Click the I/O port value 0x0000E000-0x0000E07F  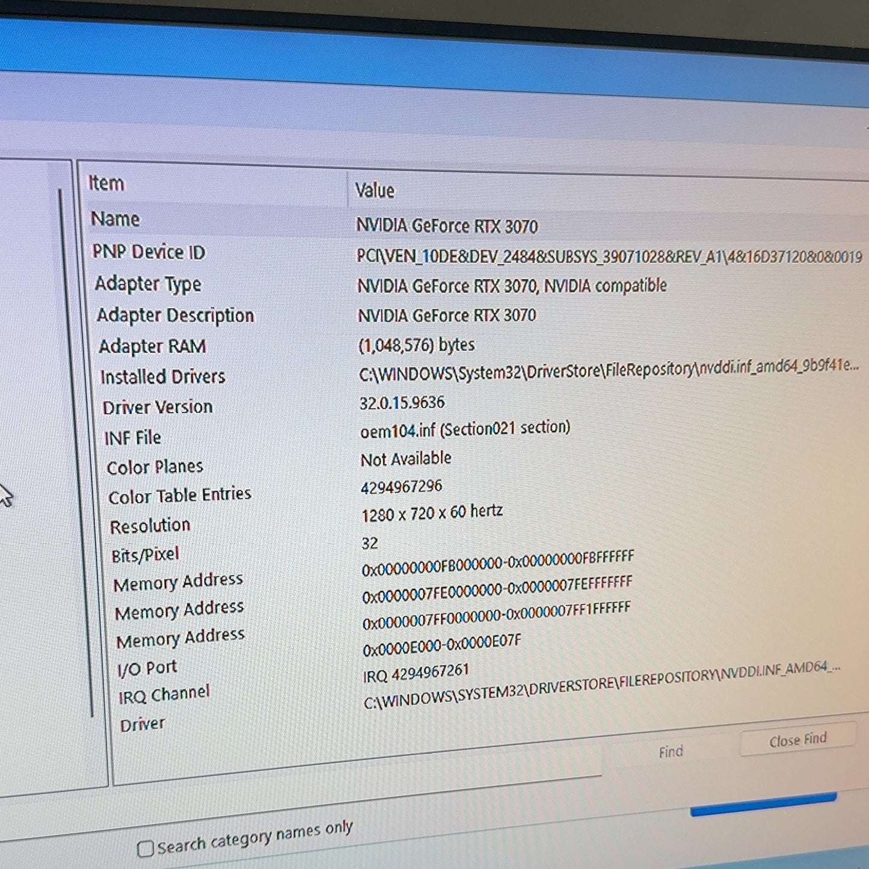pos(442,645)
